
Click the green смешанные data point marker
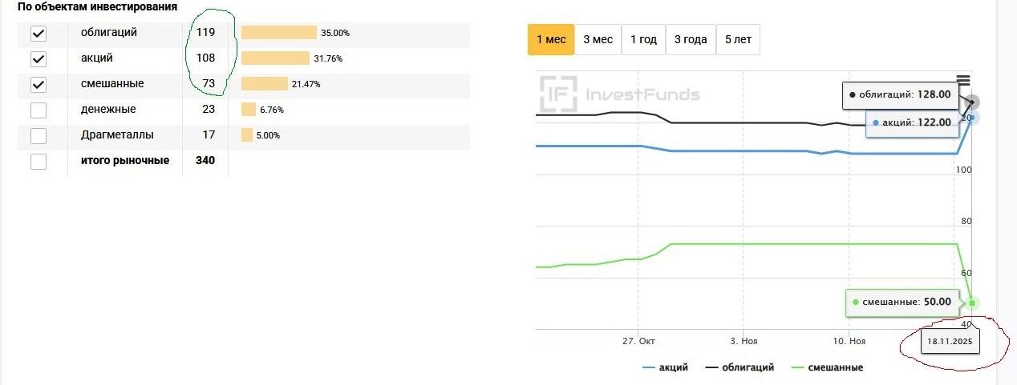[973, 303]
